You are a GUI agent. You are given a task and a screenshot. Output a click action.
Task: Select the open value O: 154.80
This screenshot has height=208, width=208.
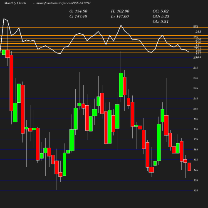[x=78, y=11]
